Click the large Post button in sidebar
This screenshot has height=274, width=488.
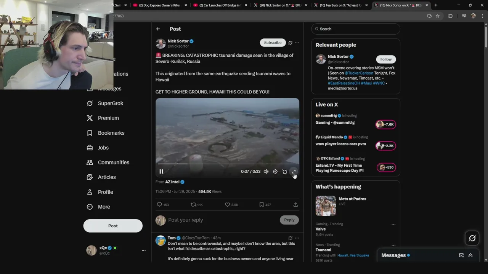coord(113,226)
